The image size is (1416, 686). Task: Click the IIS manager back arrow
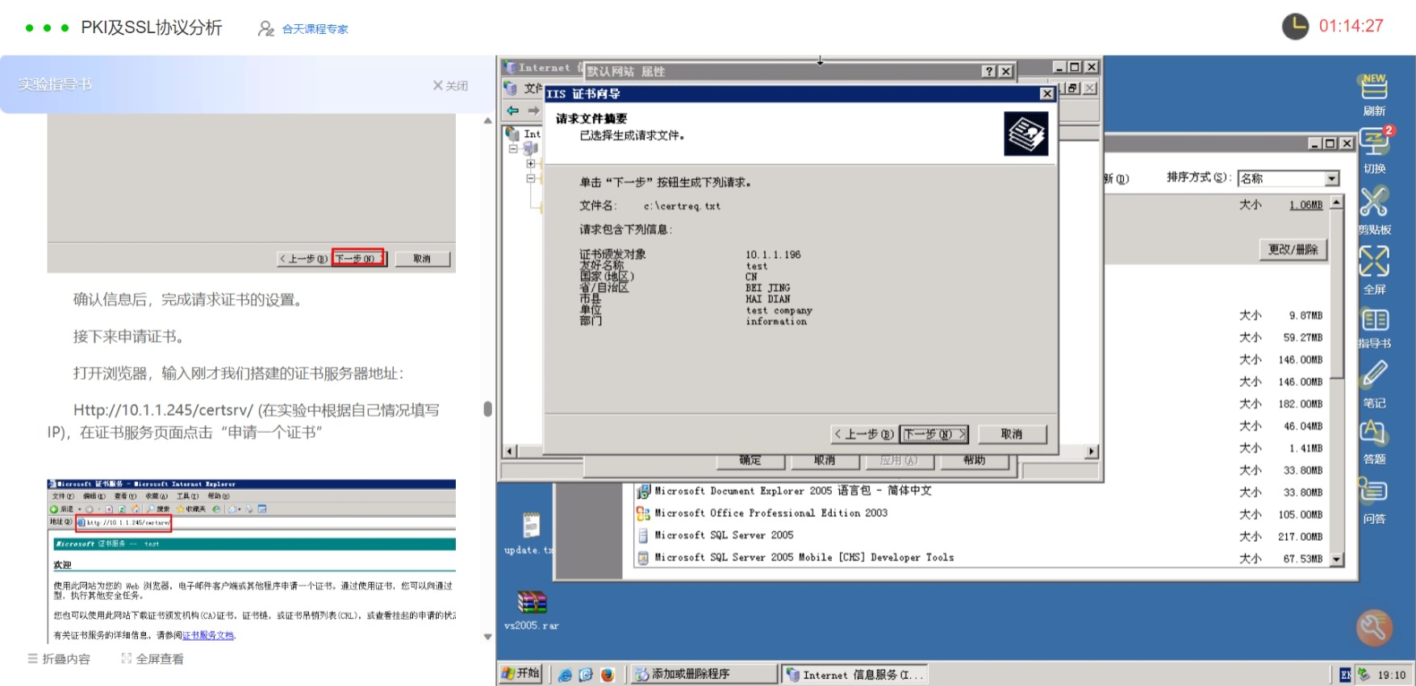pos(513,110)
